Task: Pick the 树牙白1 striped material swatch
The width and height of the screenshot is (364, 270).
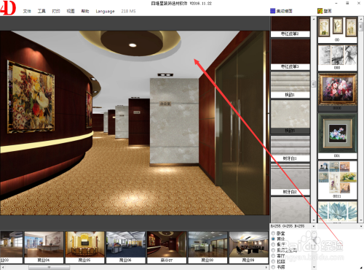Action: (x=290, y=148)
